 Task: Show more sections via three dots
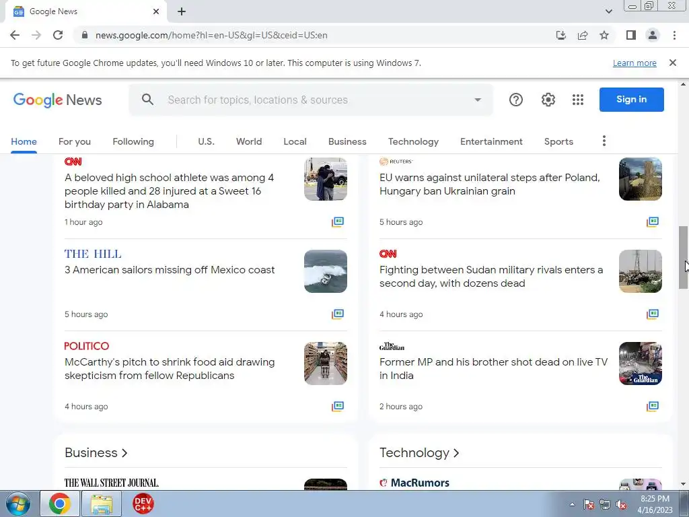tap(604, 141)
